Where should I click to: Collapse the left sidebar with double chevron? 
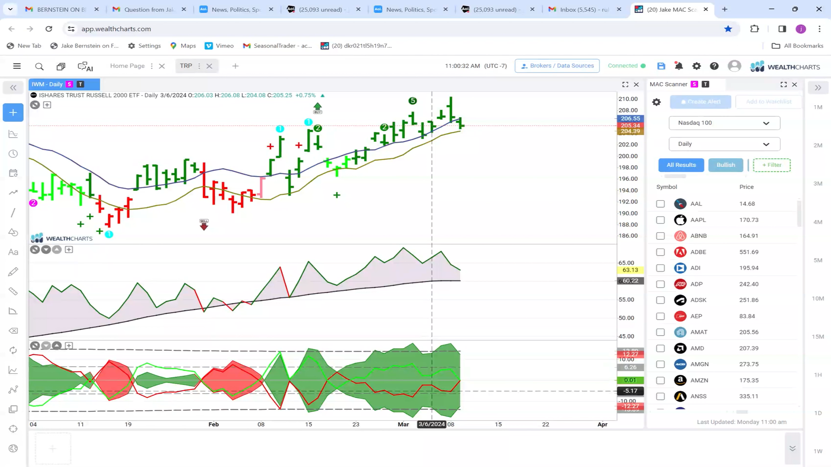[13, 88]
